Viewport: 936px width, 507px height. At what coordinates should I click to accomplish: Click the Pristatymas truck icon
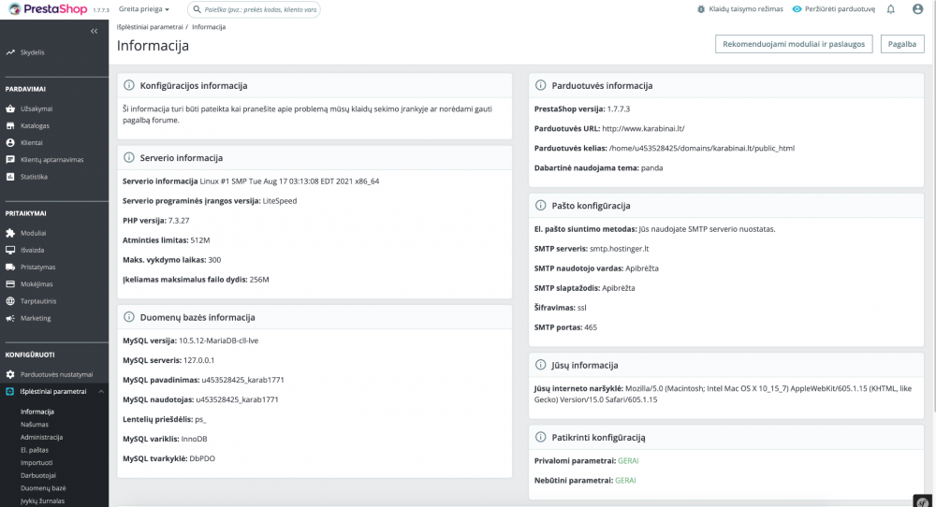(x=10, y=267)
